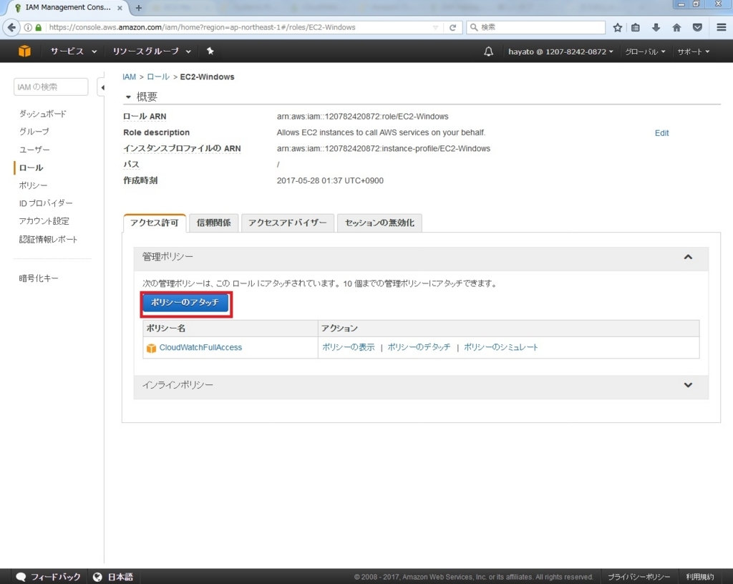Expand the インラインポリシー section chevron

click(688, 385)
